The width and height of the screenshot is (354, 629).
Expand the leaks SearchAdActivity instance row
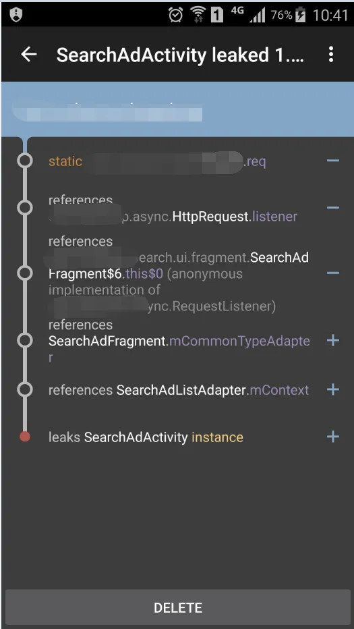[332, 437]
